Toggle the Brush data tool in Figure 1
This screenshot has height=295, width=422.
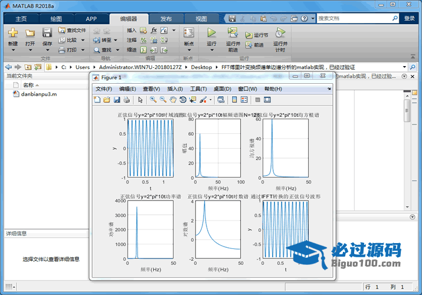tap(203, 100)
